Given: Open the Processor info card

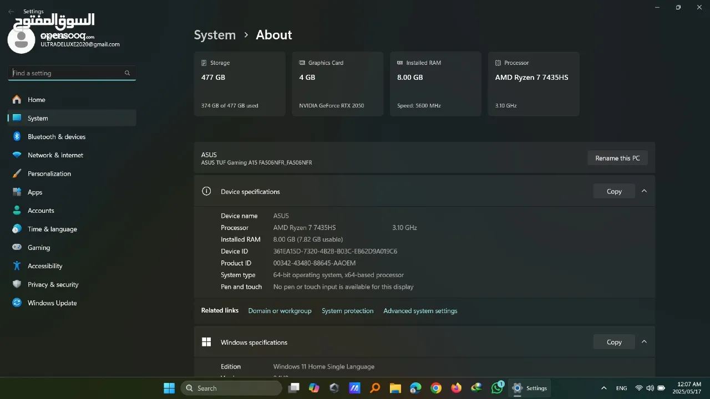Looking at the screenshot, I should point(534,84).
